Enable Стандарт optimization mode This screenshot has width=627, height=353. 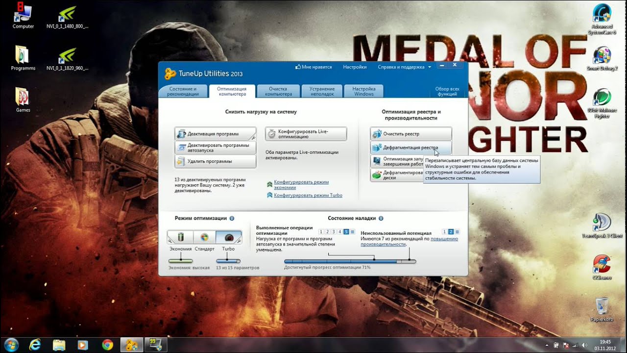click(x=204, y=237)
